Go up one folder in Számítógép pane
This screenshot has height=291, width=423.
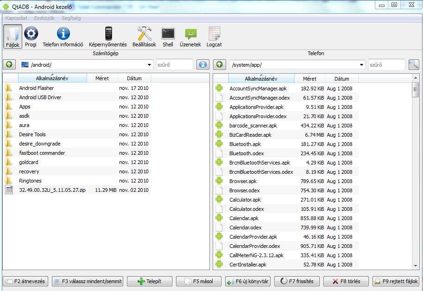[9, 64]
